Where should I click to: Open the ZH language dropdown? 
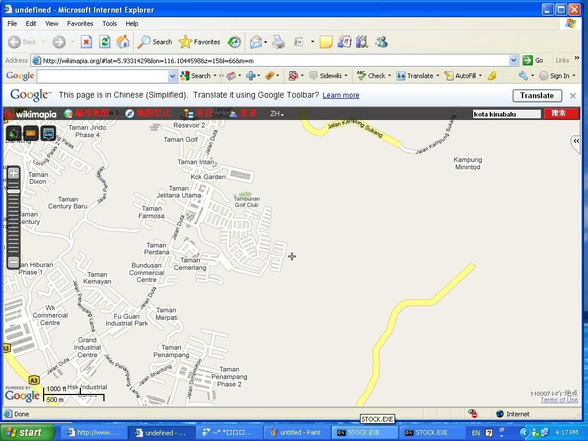click(277, 114)
